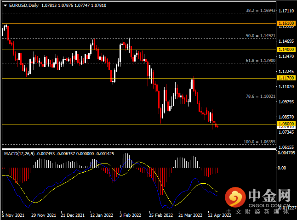Select the 1.08000 yellow price label
This screenshot has height=220, width=297.
pos(286,124)
